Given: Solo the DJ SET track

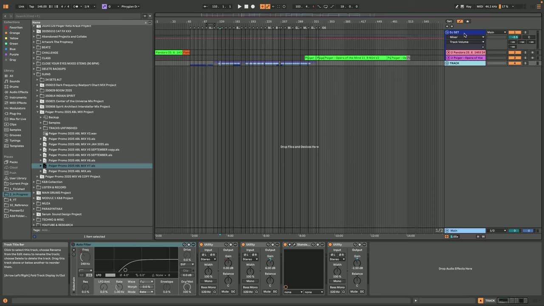Looking at the screenshot, I should click(525, 32).
